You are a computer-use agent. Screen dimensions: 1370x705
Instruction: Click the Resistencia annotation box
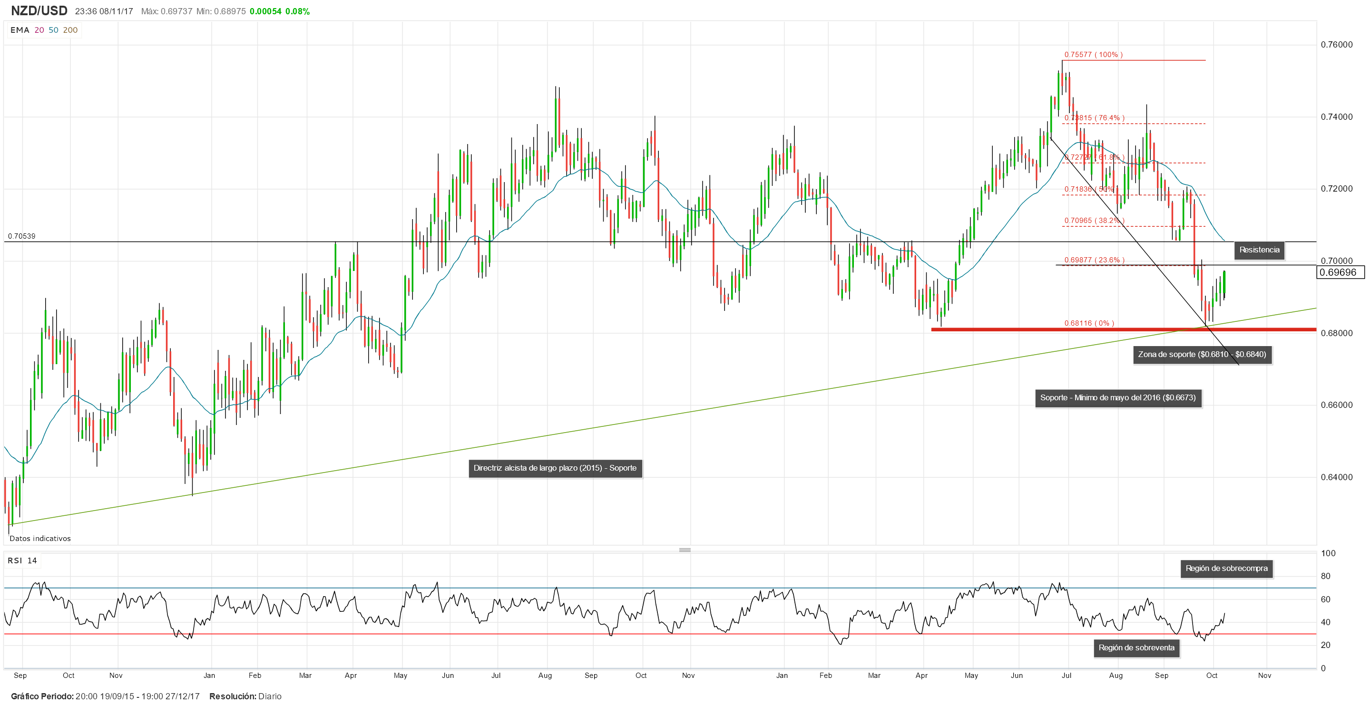pos(1259,250)
